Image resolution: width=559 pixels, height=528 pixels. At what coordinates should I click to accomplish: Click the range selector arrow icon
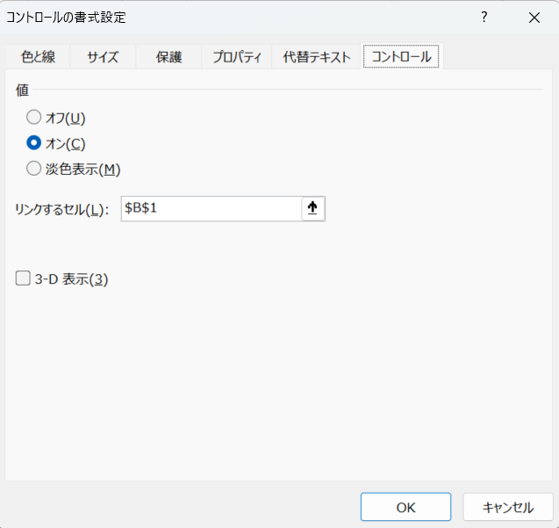[312, 208]
